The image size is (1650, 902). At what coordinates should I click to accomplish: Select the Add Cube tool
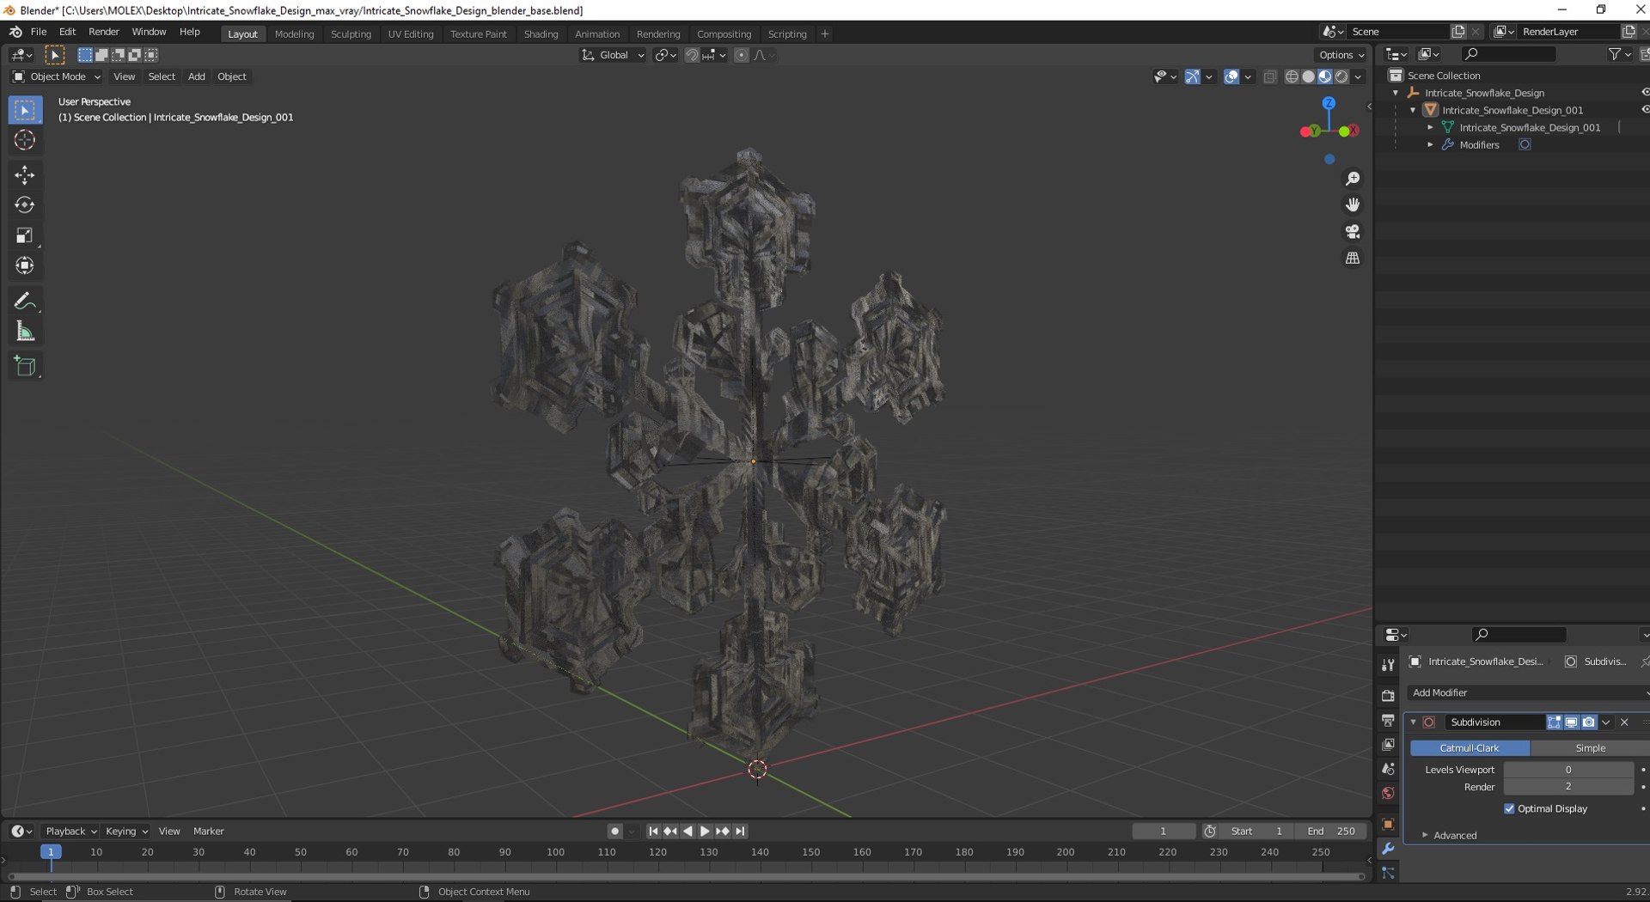point(25,367)
